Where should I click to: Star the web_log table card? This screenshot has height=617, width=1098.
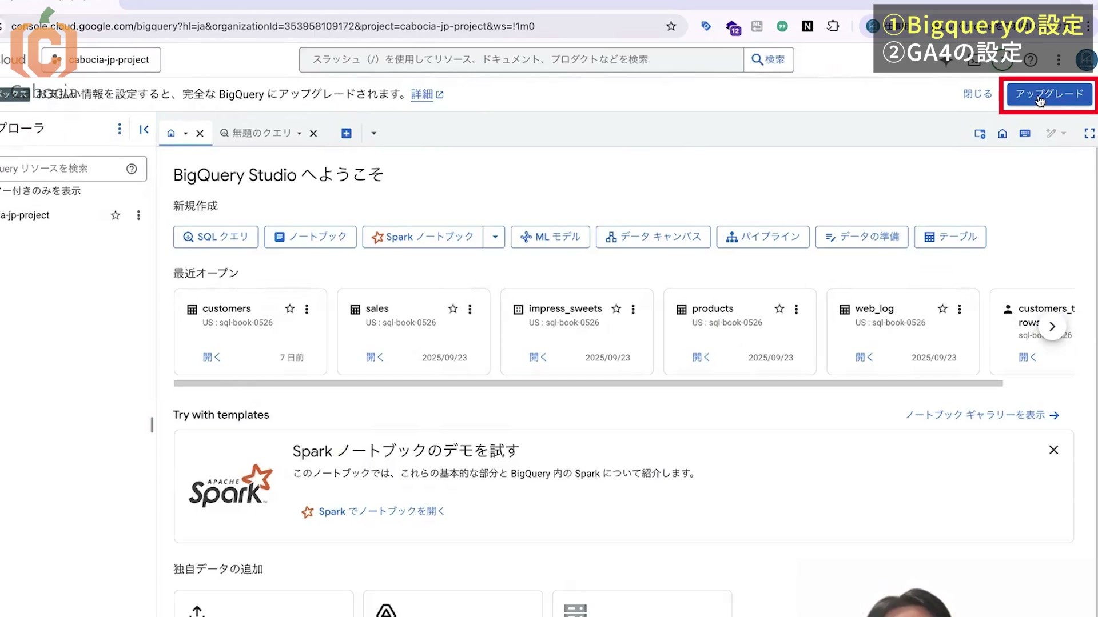click(x=942, y=309)
